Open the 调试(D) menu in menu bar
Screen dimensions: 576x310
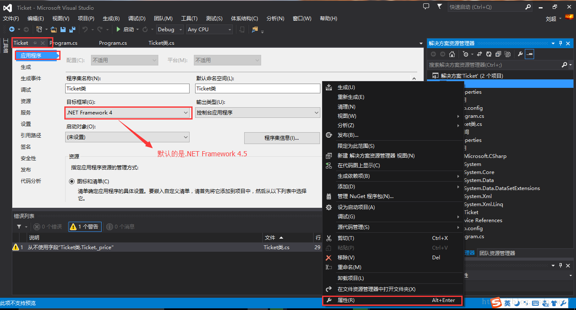point(137,19)
